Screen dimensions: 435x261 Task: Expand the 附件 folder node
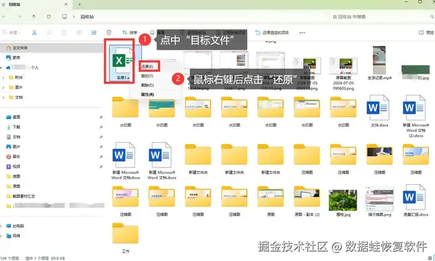coord(3,77)
